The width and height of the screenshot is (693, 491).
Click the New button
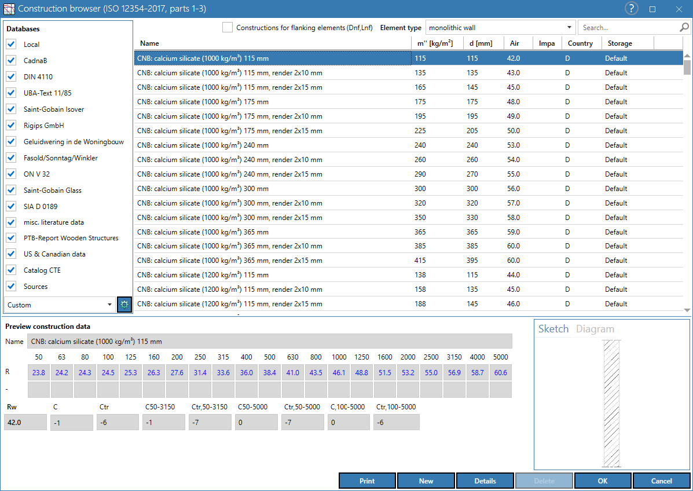click(x=426, y=481)
